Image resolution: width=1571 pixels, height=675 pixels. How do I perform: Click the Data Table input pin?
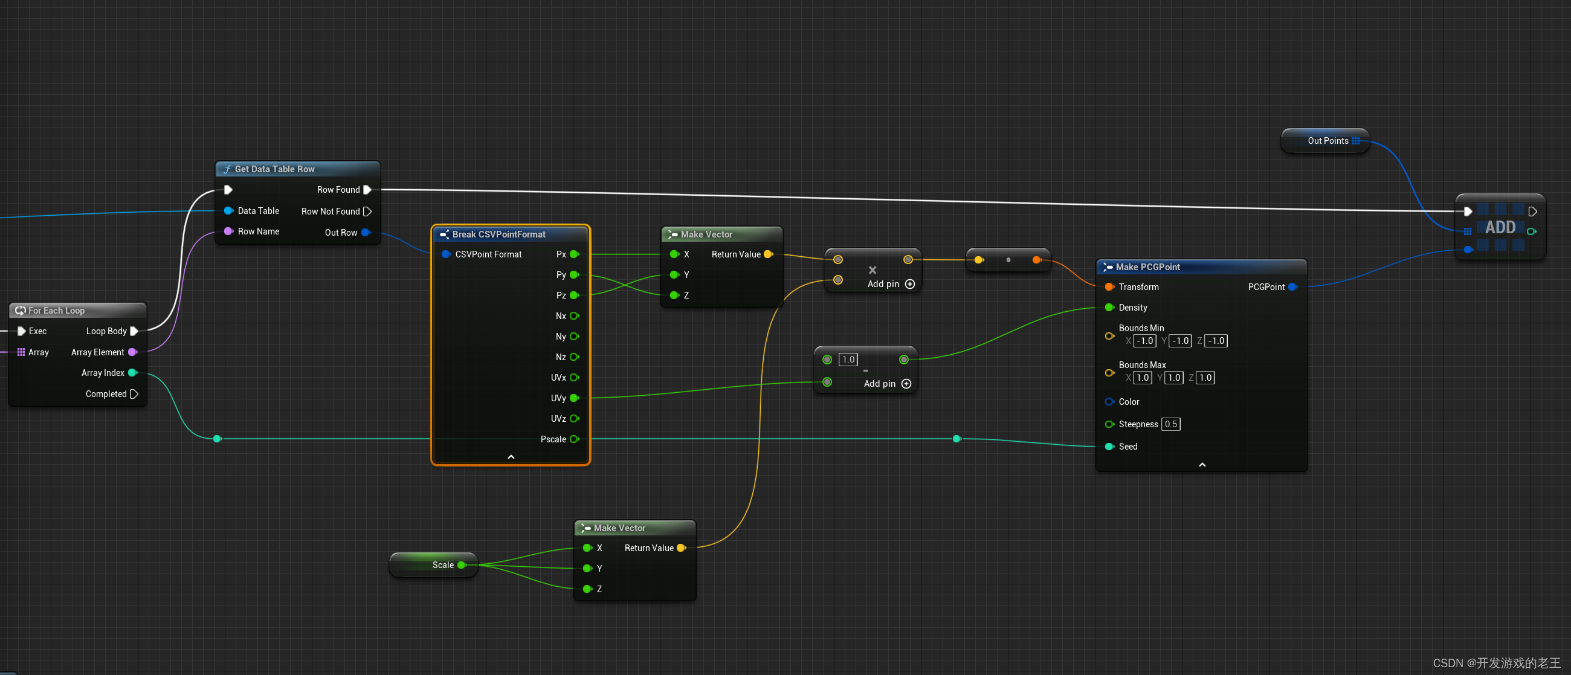tap(228, 211)
